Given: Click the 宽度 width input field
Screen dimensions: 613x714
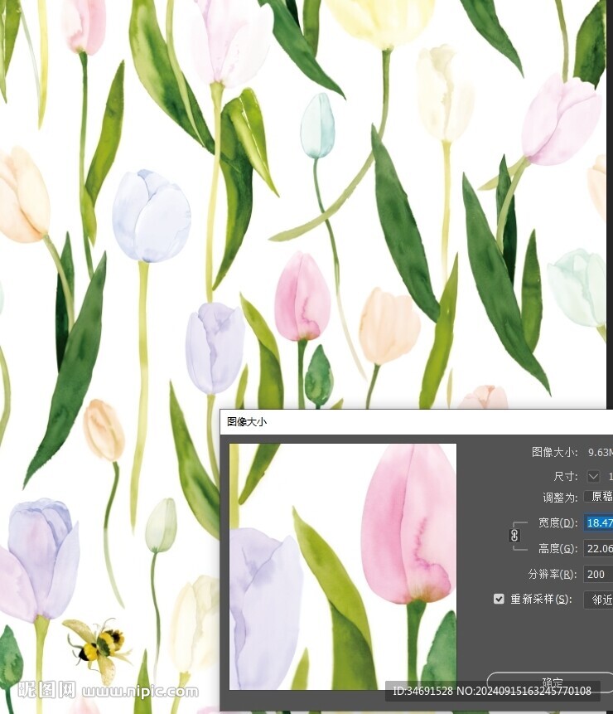Looking at the screenshot, I should [x=598, y=522].
